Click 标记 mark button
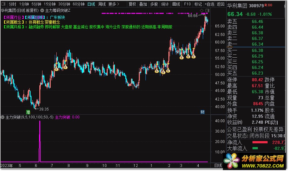 click(198, 4)
